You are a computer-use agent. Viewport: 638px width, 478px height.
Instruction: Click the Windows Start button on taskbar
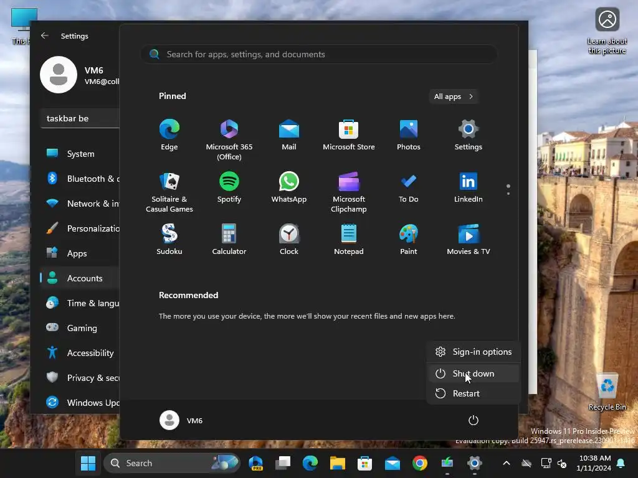[x=88, y=463]
